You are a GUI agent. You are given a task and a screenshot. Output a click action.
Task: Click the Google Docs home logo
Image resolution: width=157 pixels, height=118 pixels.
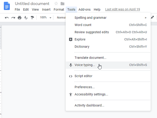pyautogui.click(x=7, y=6)
